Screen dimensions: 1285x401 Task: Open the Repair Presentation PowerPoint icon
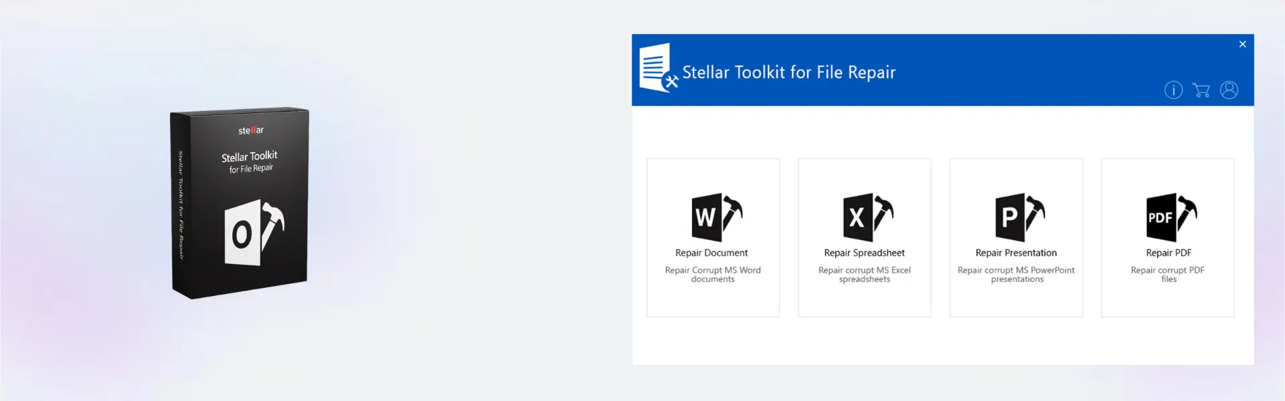click(1020, 217)
